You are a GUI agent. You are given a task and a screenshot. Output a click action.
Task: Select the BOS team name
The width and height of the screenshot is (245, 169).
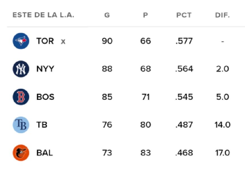(x=45, y=97)
